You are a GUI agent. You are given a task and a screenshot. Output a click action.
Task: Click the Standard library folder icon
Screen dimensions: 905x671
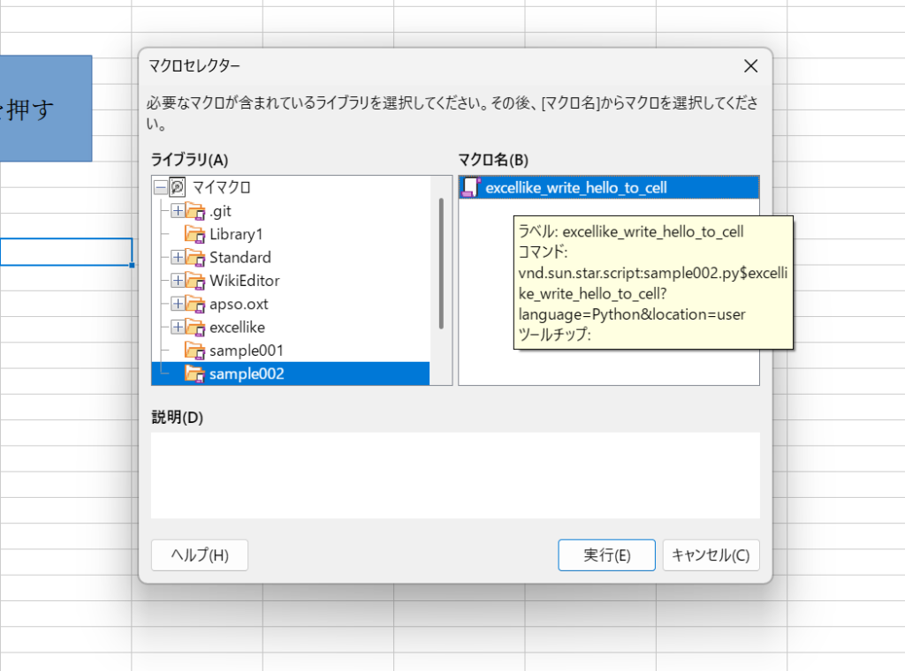pyautogui.click(x=195, y=258)
